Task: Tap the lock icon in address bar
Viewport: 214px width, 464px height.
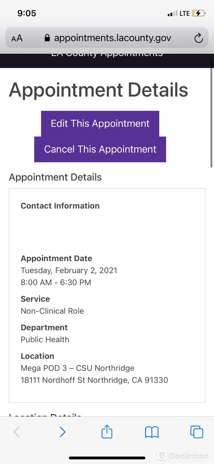Action: [x=47, y=38]
